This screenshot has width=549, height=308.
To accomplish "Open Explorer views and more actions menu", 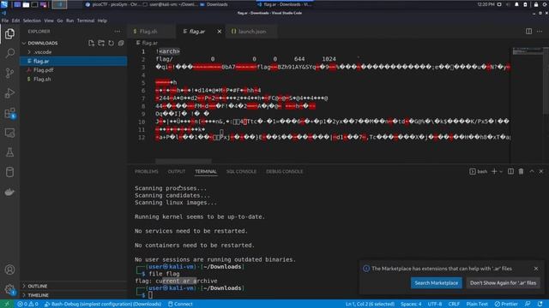I will [118, 32].
